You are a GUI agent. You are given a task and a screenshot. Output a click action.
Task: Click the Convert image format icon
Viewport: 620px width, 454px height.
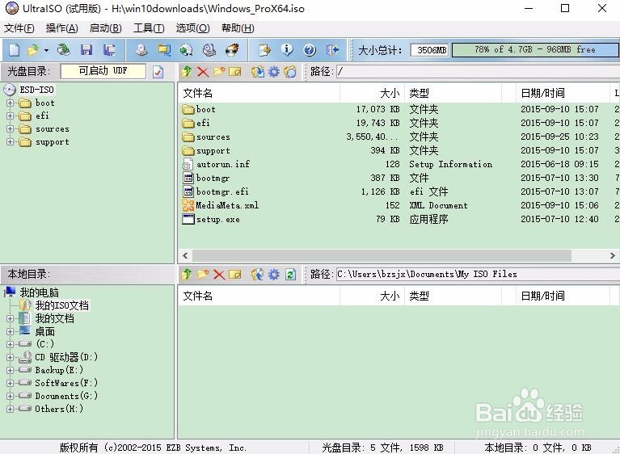[186, 50]
